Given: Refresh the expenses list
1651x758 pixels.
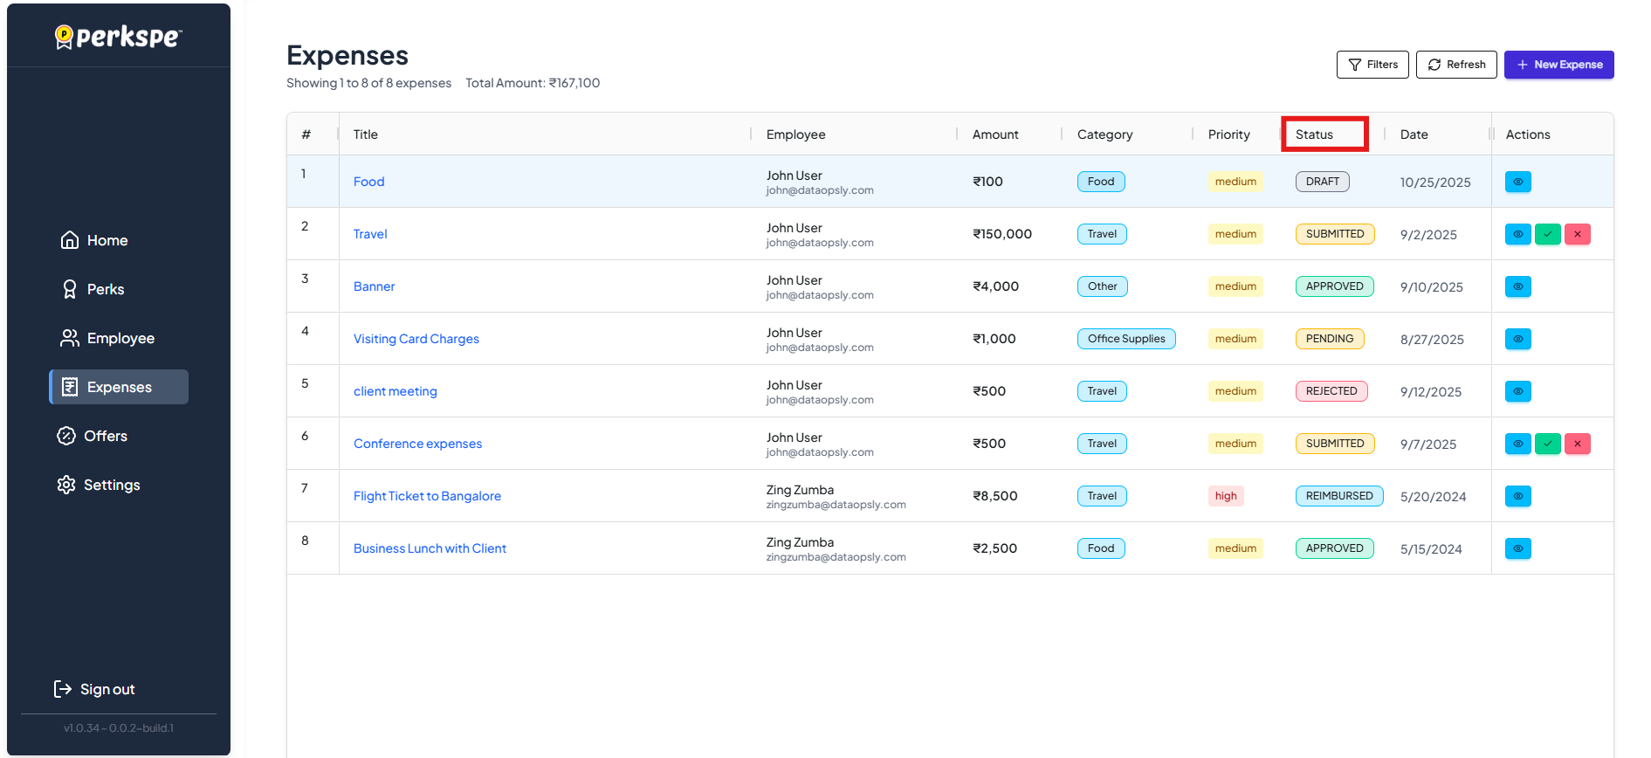Looking at the screenshot, I should pos(1455,65).
